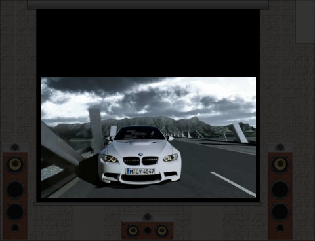Click the right speaker's yellow midrange driver
The height and width of the screenshot is (241, 315).
tap(281, 164)
